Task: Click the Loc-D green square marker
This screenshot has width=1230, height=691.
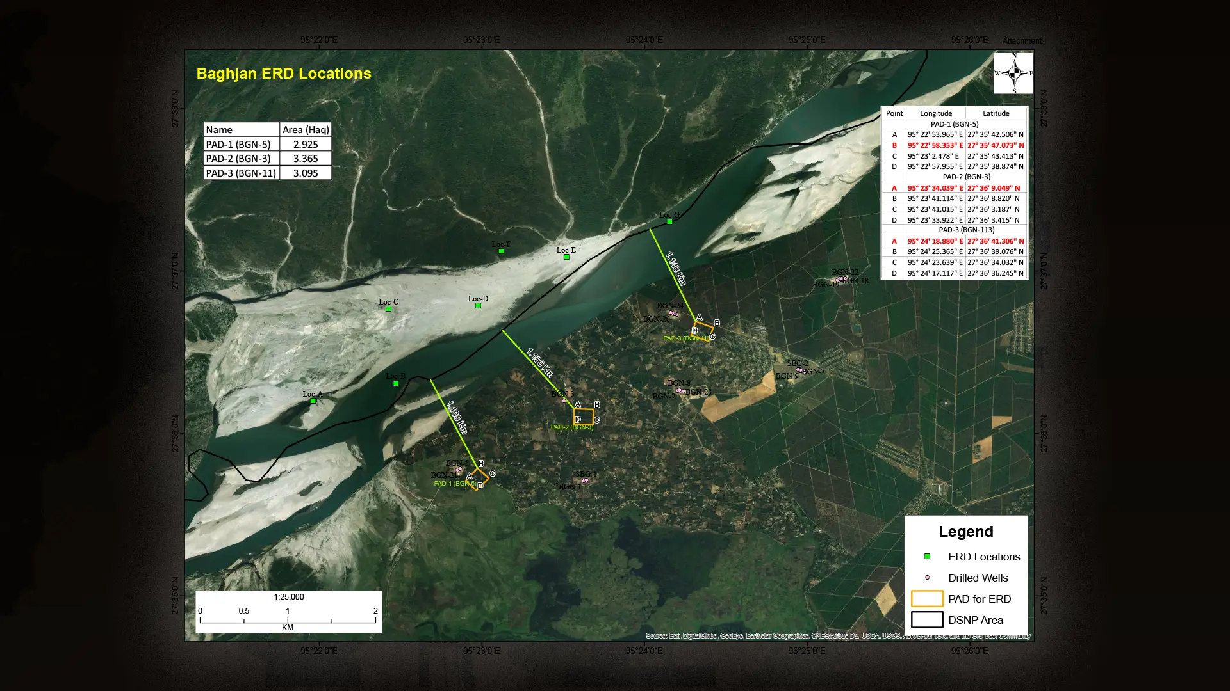Action: point(478,306)
